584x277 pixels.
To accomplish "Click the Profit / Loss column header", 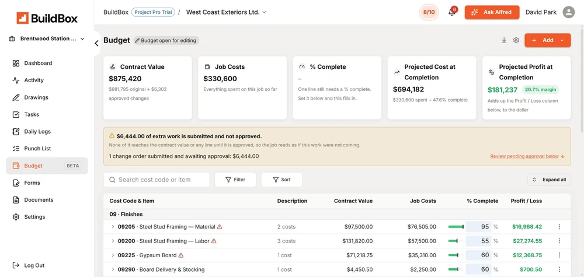I will [526, 201].
